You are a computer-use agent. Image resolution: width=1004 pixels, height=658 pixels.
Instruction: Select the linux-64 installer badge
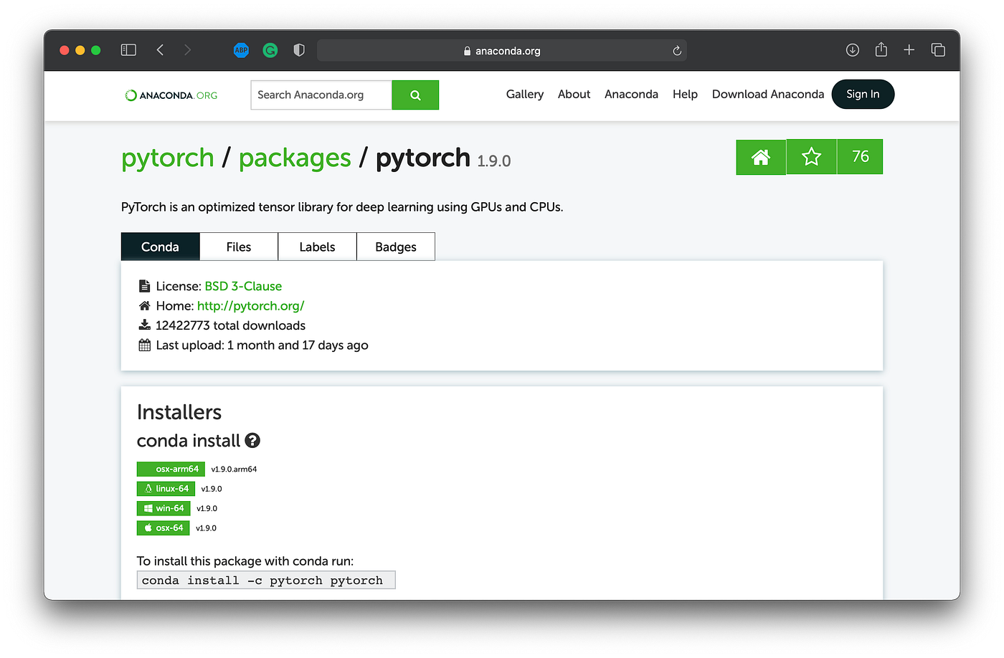tap(166, 488)
